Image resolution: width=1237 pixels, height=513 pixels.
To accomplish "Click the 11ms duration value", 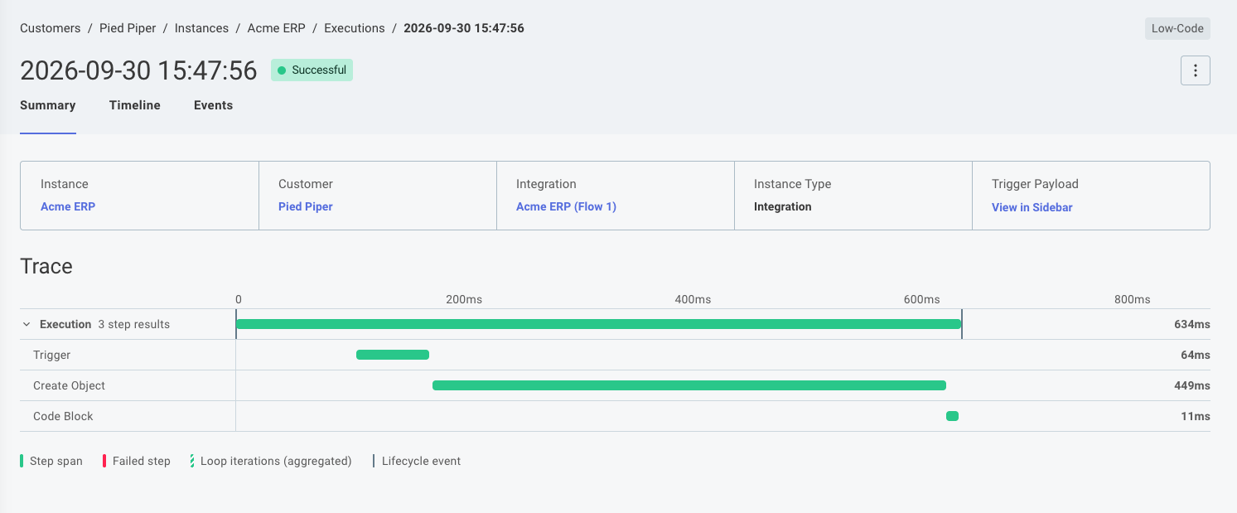I will [1195, 416].
